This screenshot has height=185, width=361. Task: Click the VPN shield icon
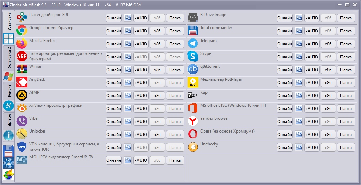click(22, 147)
